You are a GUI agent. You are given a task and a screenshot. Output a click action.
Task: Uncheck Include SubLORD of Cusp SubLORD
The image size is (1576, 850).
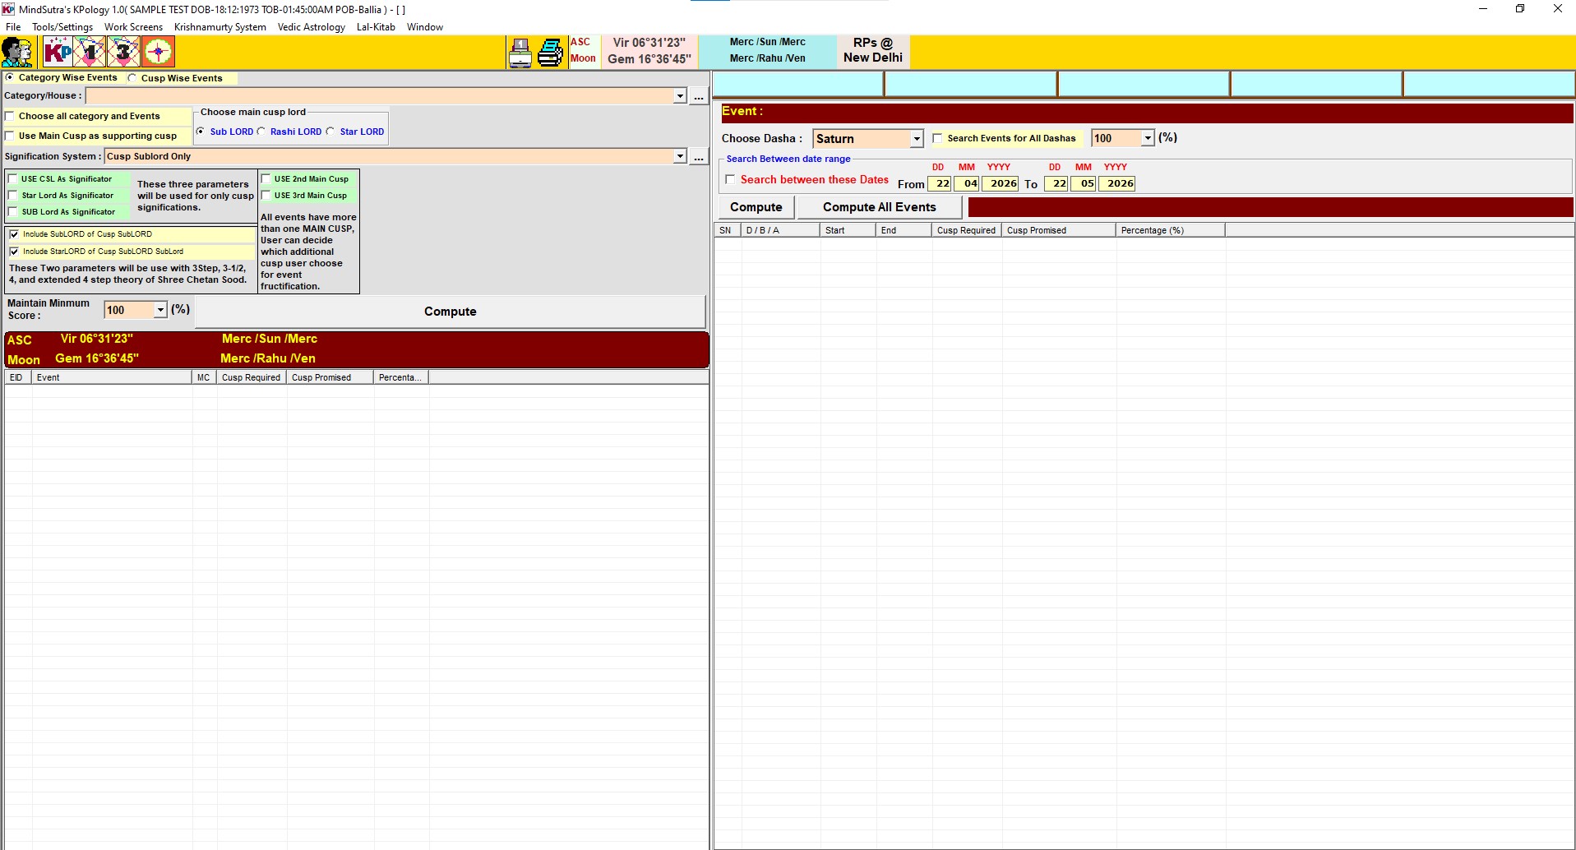(x=14, y=234)
